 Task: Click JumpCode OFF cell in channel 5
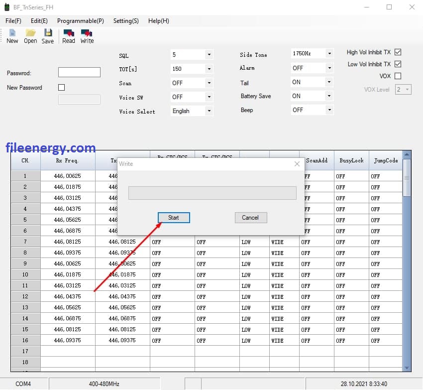pyautogui.click(x=386, y=220)
